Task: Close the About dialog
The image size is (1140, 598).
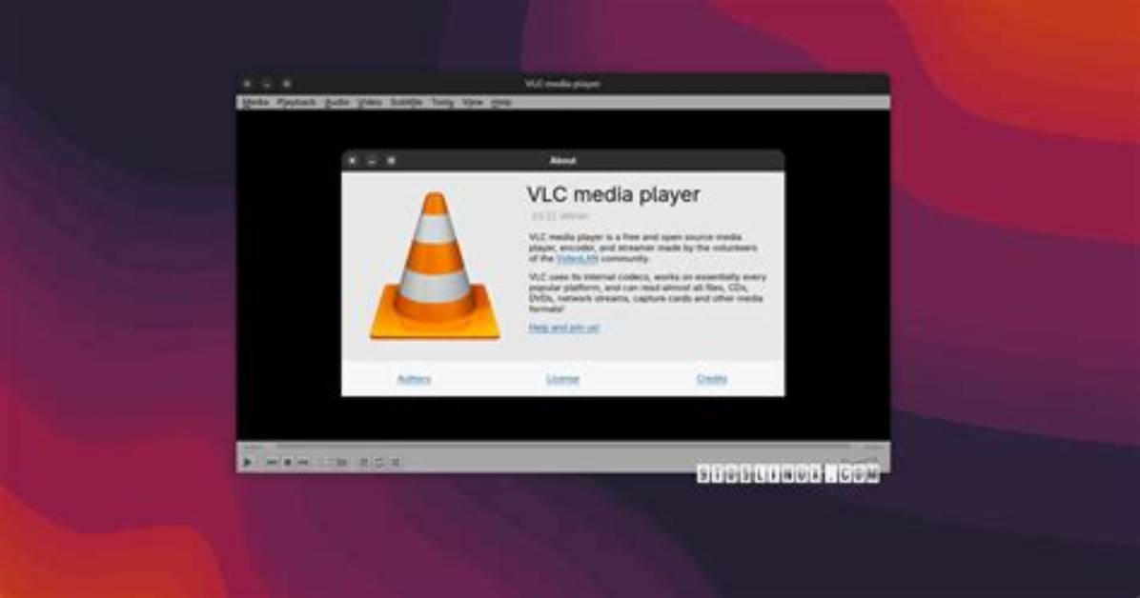Action: pos(353,161)
